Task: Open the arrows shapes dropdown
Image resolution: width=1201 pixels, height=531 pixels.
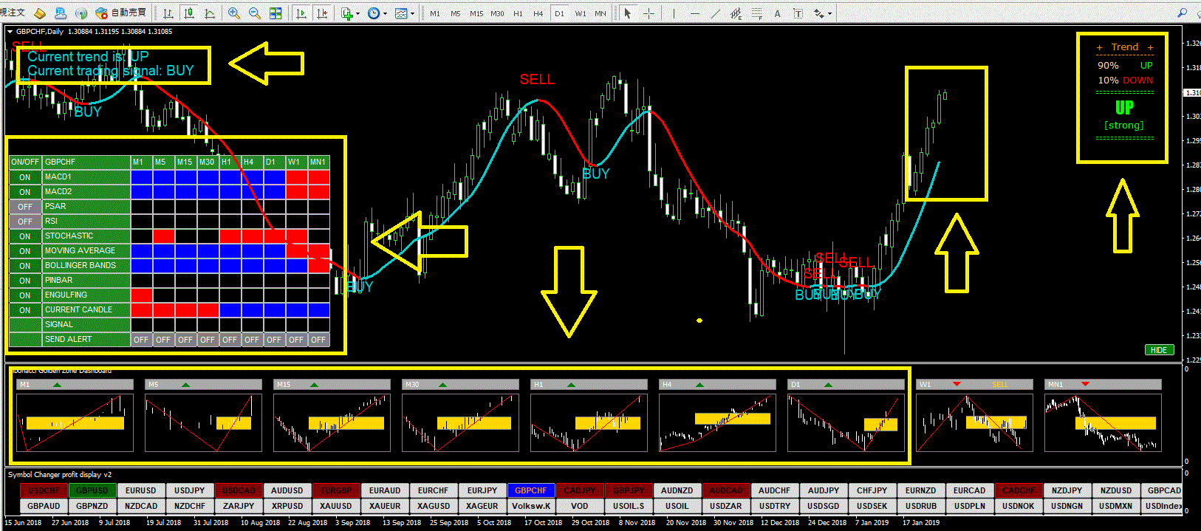Action: (x=822, y=13)
